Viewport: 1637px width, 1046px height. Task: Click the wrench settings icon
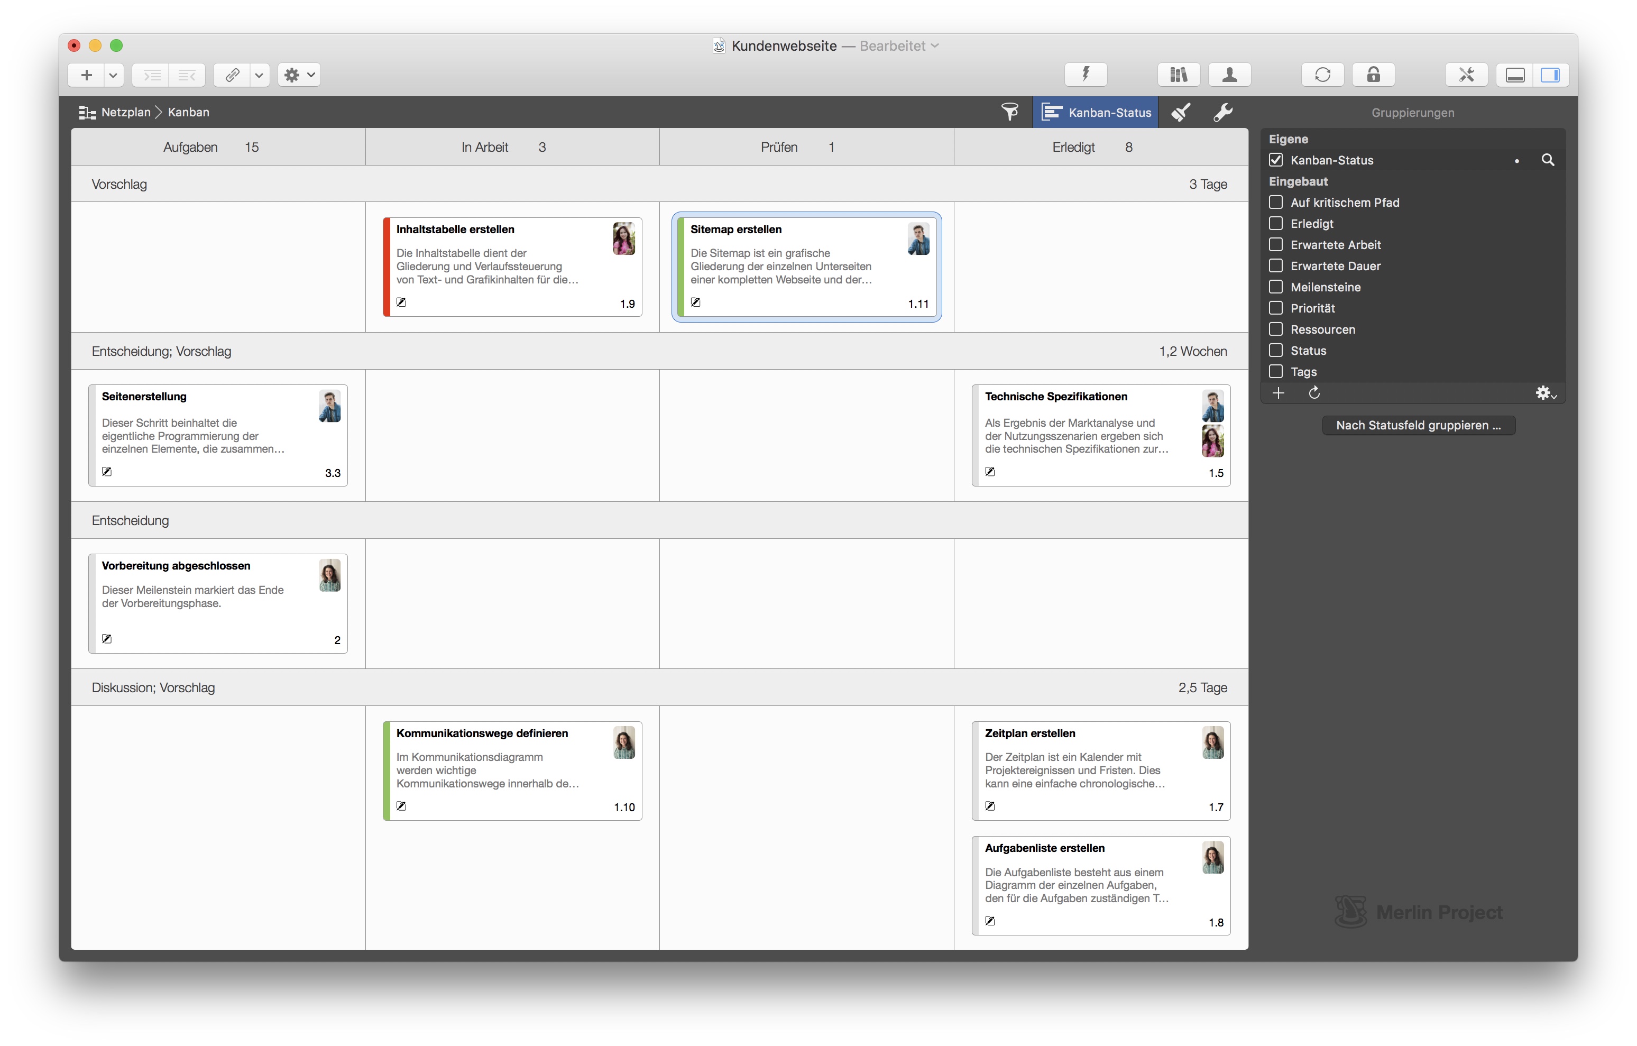coord(1222,112)
